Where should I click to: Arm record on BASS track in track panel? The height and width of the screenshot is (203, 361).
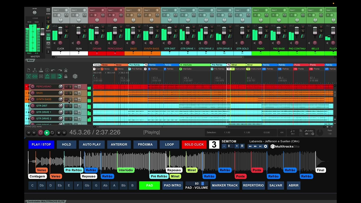[32, 93]
